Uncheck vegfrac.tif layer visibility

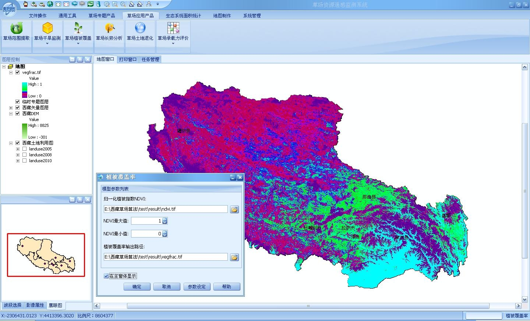click(x=17, y=72)
